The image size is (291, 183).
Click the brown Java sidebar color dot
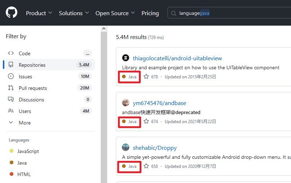(12, 162)
